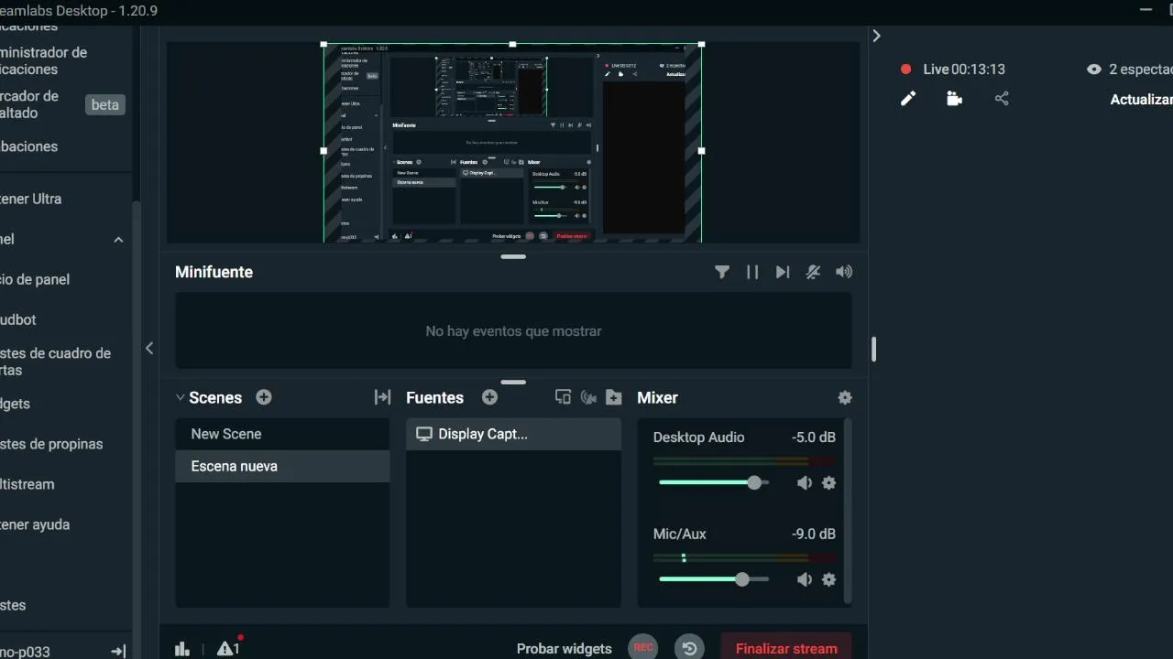
Task: Open the highlighter item with beta badge
Action: tap(62, 104)
